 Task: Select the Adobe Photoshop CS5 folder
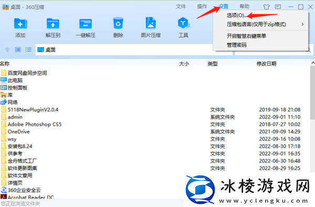[x=35, y=124]
